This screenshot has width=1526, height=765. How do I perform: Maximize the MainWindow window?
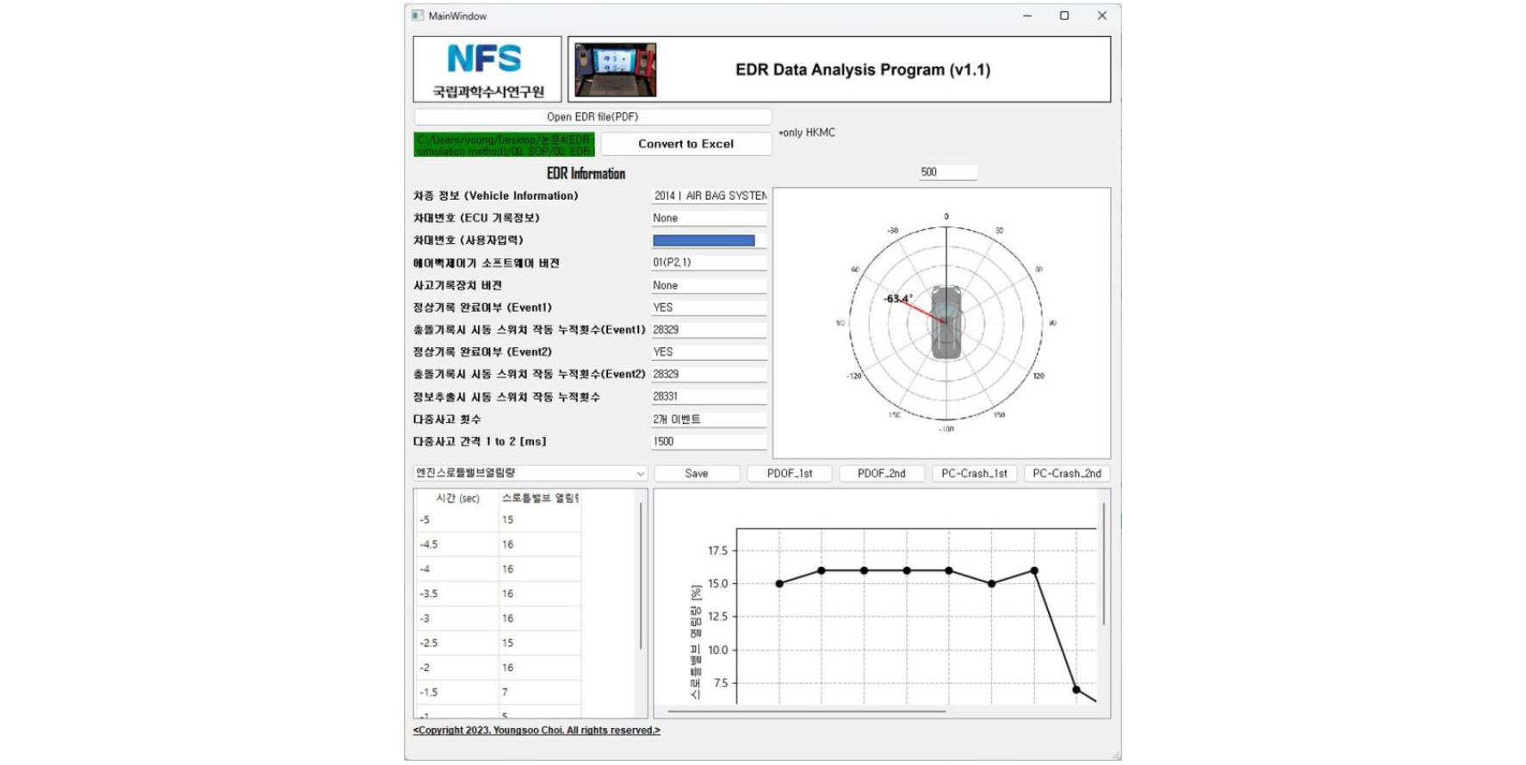(1064, 16)
